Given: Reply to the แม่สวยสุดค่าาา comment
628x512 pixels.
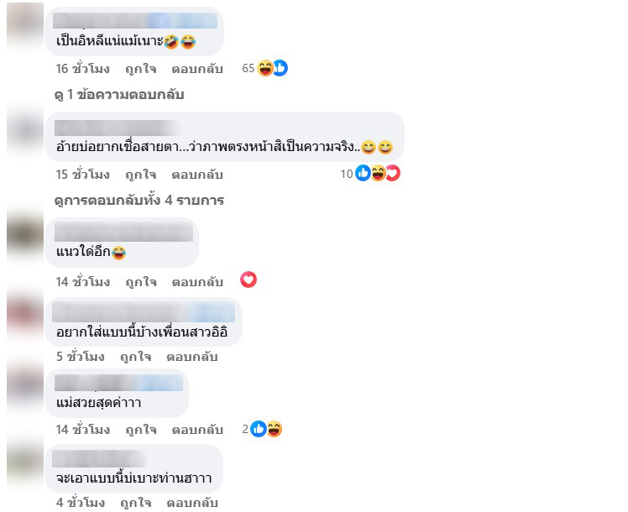Looking at the screenshot, I should (x=197, y=430).
